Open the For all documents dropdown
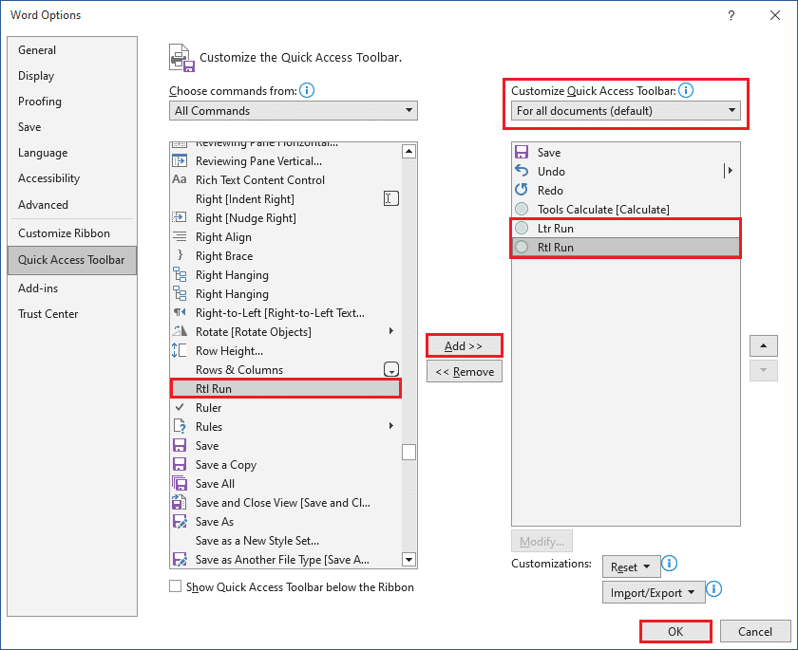Screen dimensions: 798x650 coord(626,111)
